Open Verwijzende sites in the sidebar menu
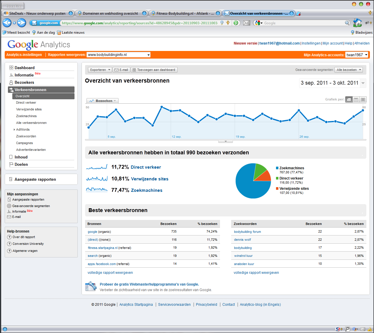 click(29, 109)
